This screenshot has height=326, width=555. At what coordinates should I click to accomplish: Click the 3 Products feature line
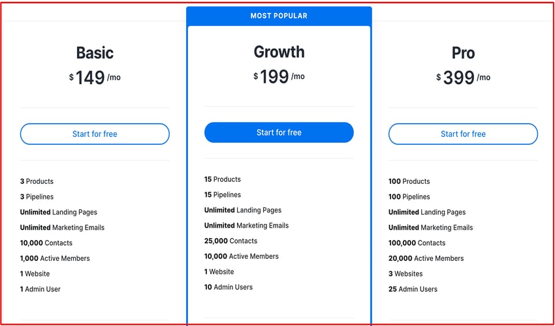[x=37, y=181]
